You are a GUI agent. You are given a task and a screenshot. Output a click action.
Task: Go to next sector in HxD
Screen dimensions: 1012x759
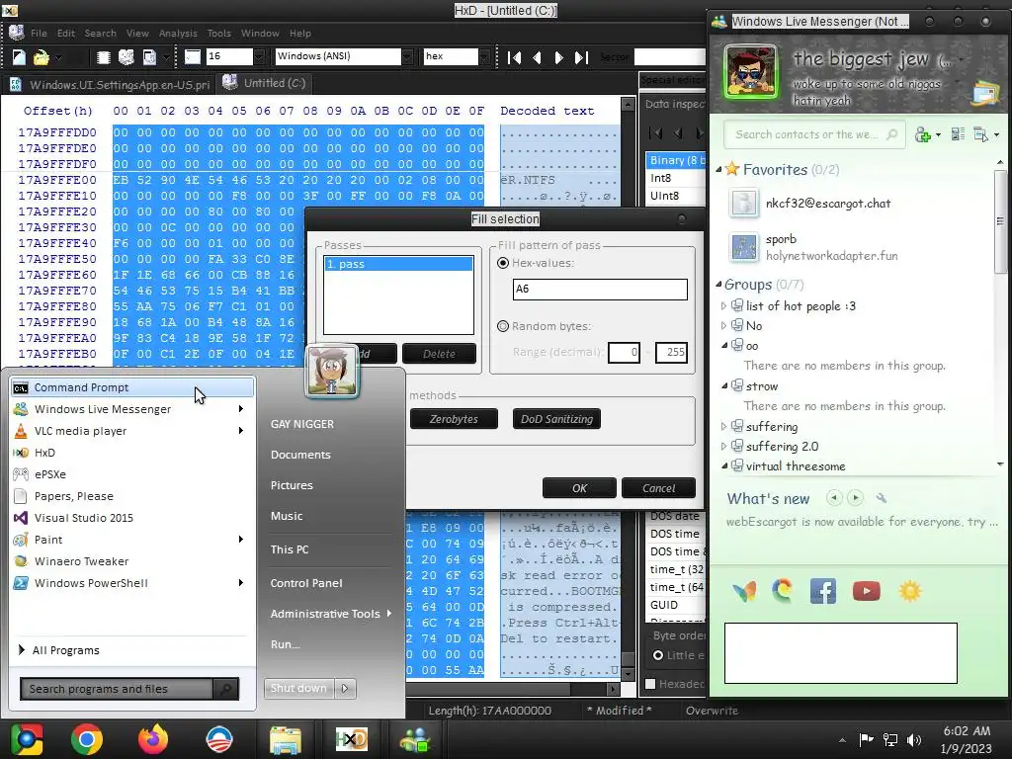559,57
